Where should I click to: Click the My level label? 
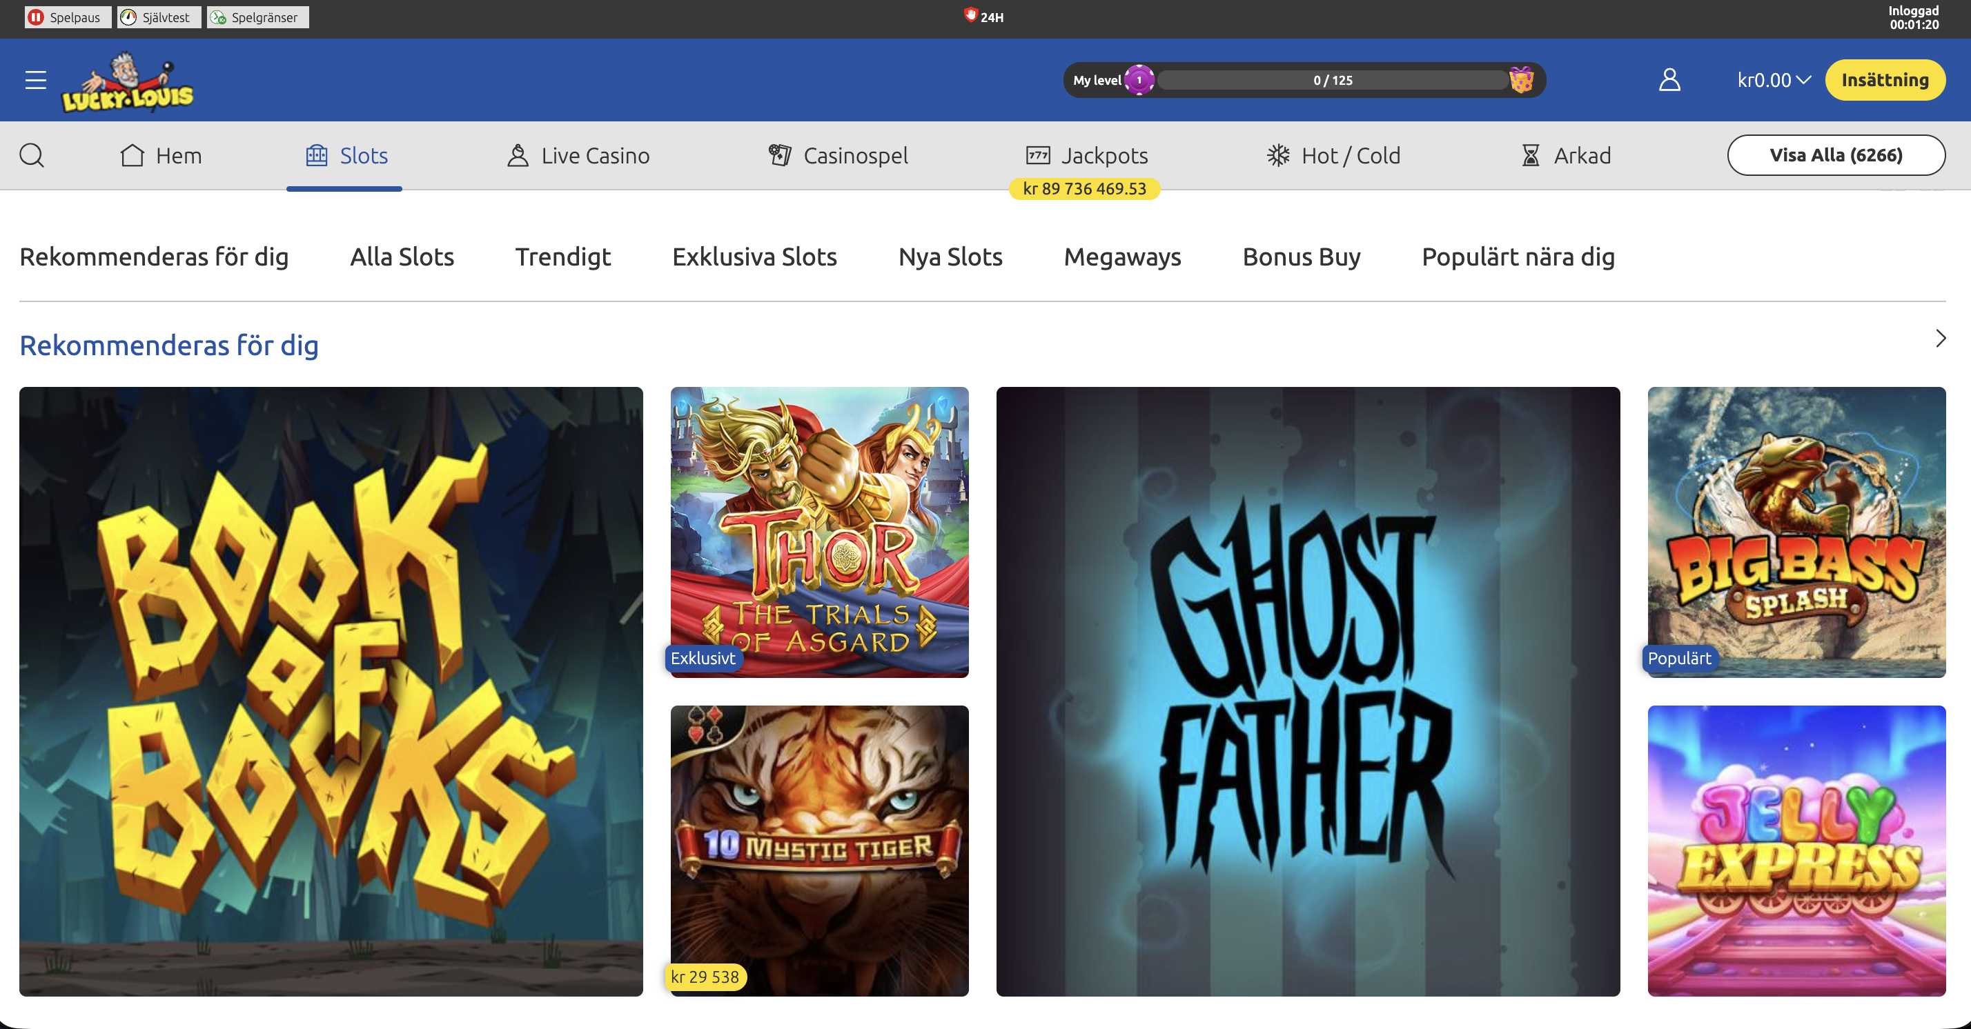pyautogui.click(x=1097, y=80)
